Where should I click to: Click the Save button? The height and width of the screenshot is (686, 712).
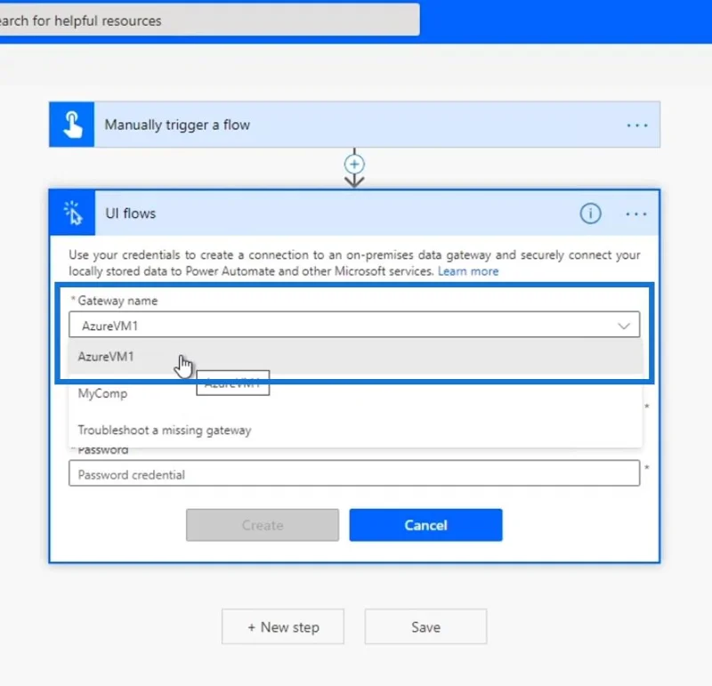(426, 627)
